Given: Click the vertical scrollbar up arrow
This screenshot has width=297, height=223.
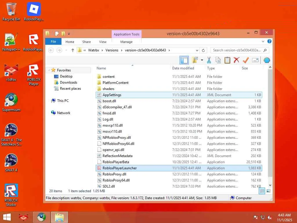Looking at the screenshot, I should [270, 67].
